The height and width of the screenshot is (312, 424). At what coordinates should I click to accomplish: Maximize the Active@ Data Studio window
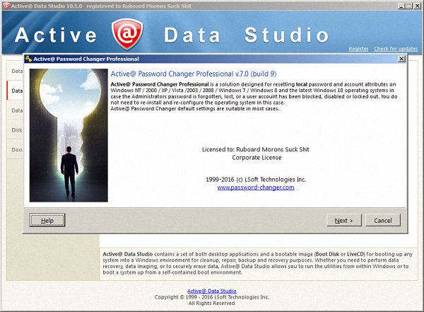pyautogui.click(x=409, y=6)
